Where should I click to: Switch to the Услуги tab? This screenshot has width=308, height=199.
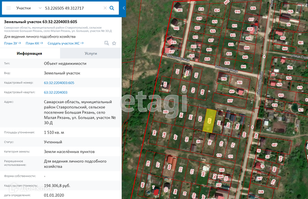(x=91, y=53)
